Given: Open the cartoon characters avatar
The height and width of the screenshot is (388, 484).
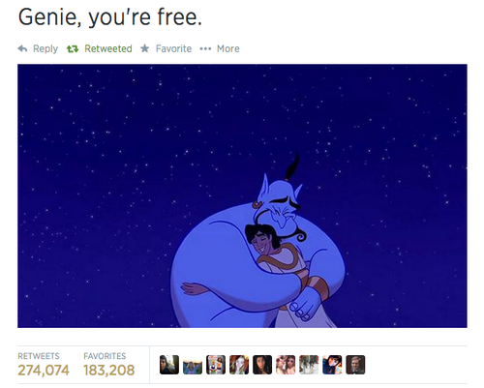Looking at the screenshot, I should click(x=216, y=365).
